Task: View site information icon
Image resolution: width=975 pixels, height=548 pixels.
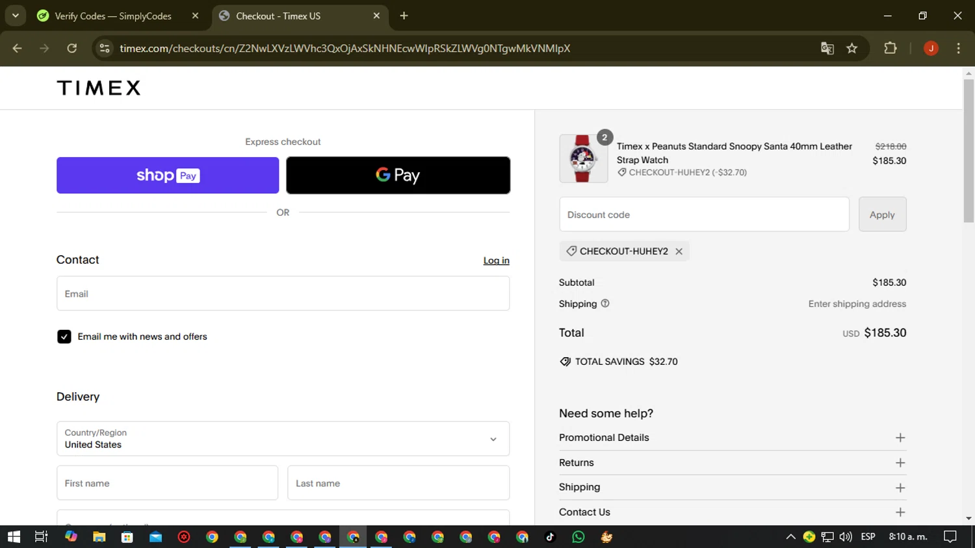Action: 105,48
